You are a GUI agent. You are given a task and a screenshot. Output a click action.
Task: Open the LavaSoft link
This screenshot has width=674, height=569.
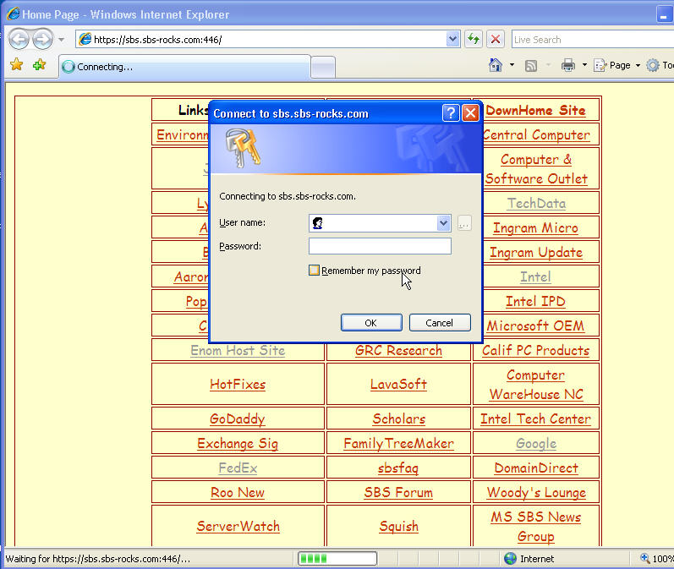398,384
